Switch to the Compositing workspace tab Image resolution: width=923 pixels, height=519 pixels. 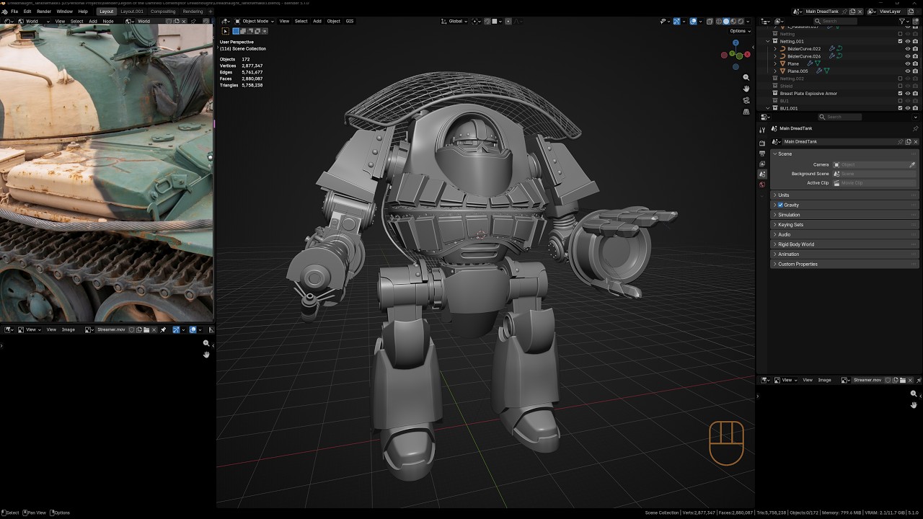coord(163,12)
